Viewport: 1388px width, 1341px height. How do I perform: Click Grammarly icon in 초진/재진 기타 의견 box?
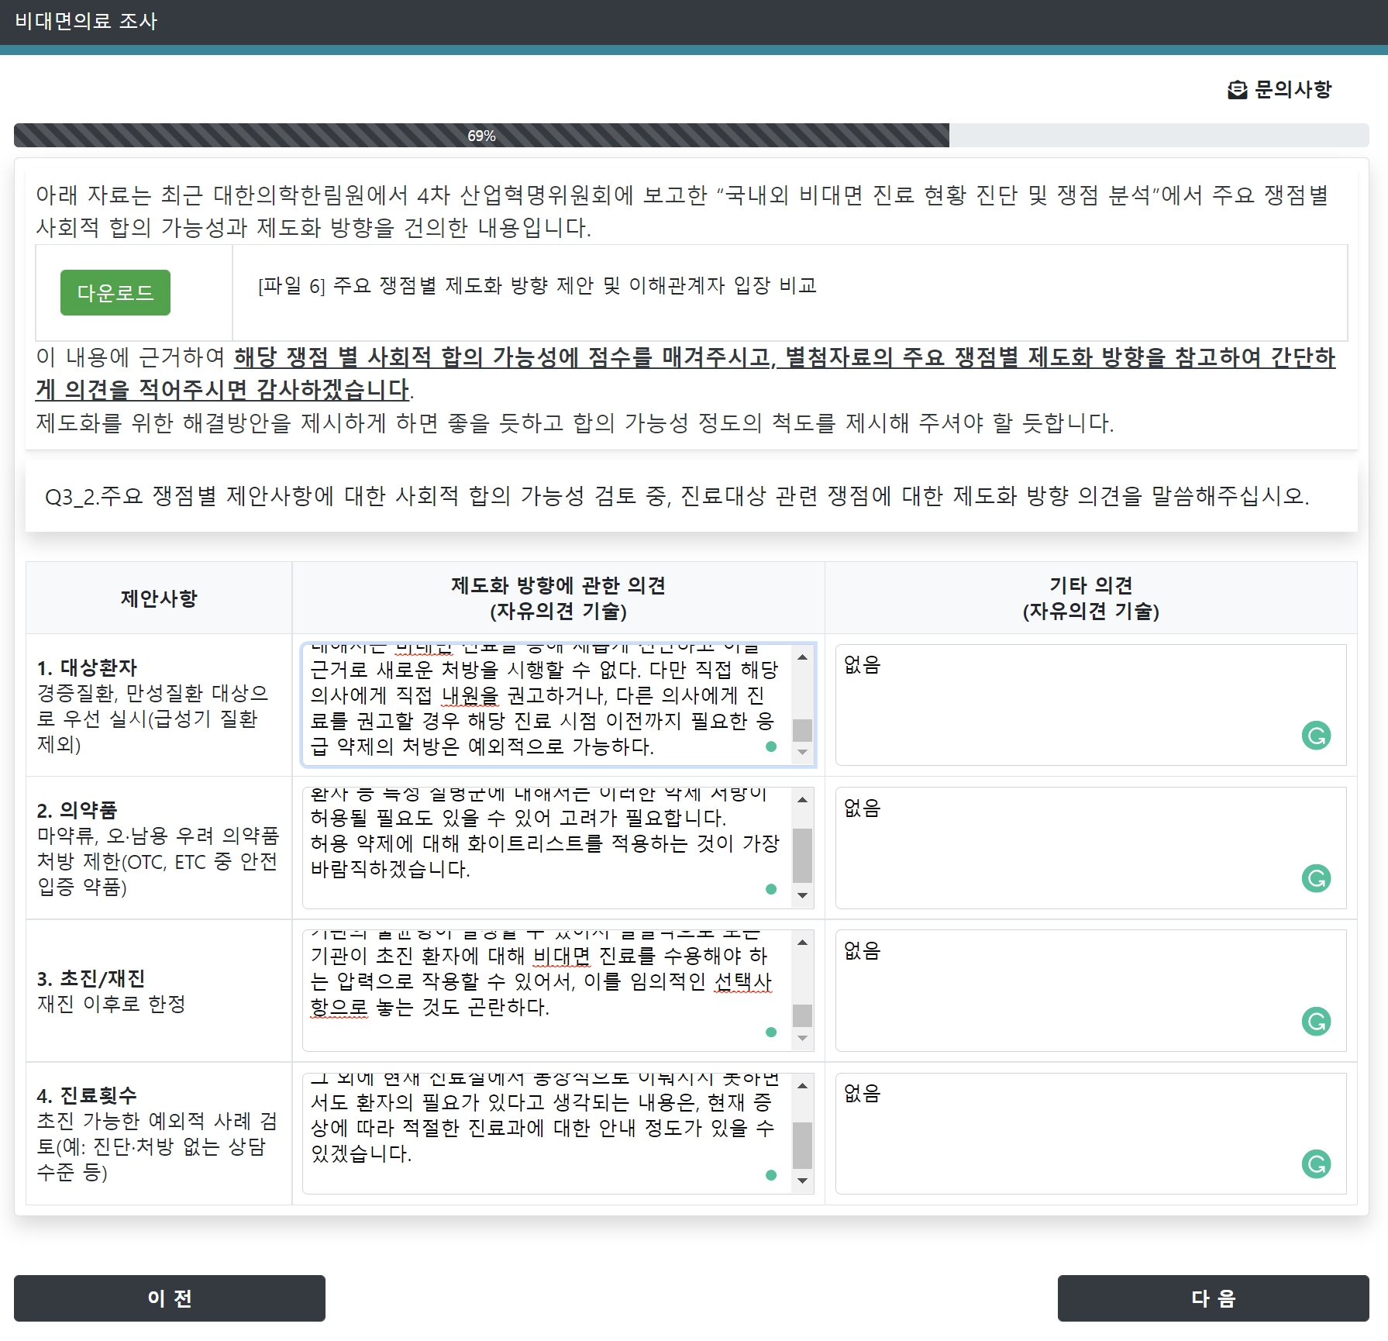point(1316,1021)
